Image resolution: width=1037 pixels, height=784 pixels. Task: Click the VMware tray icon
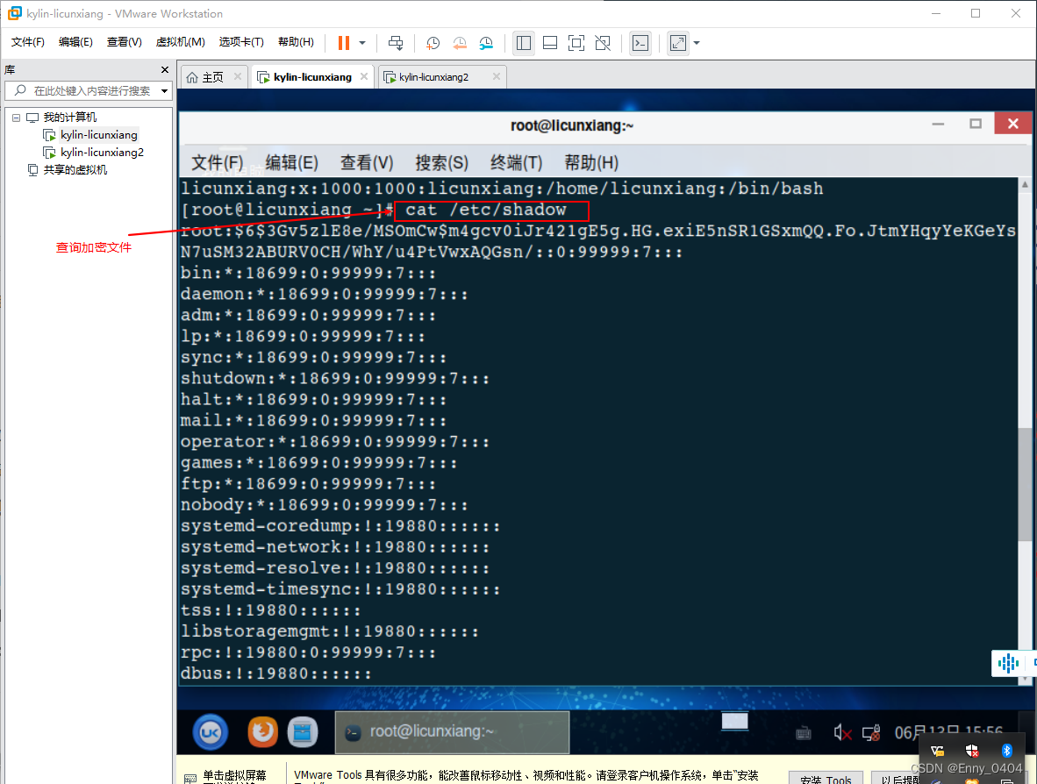coord(937,751)
